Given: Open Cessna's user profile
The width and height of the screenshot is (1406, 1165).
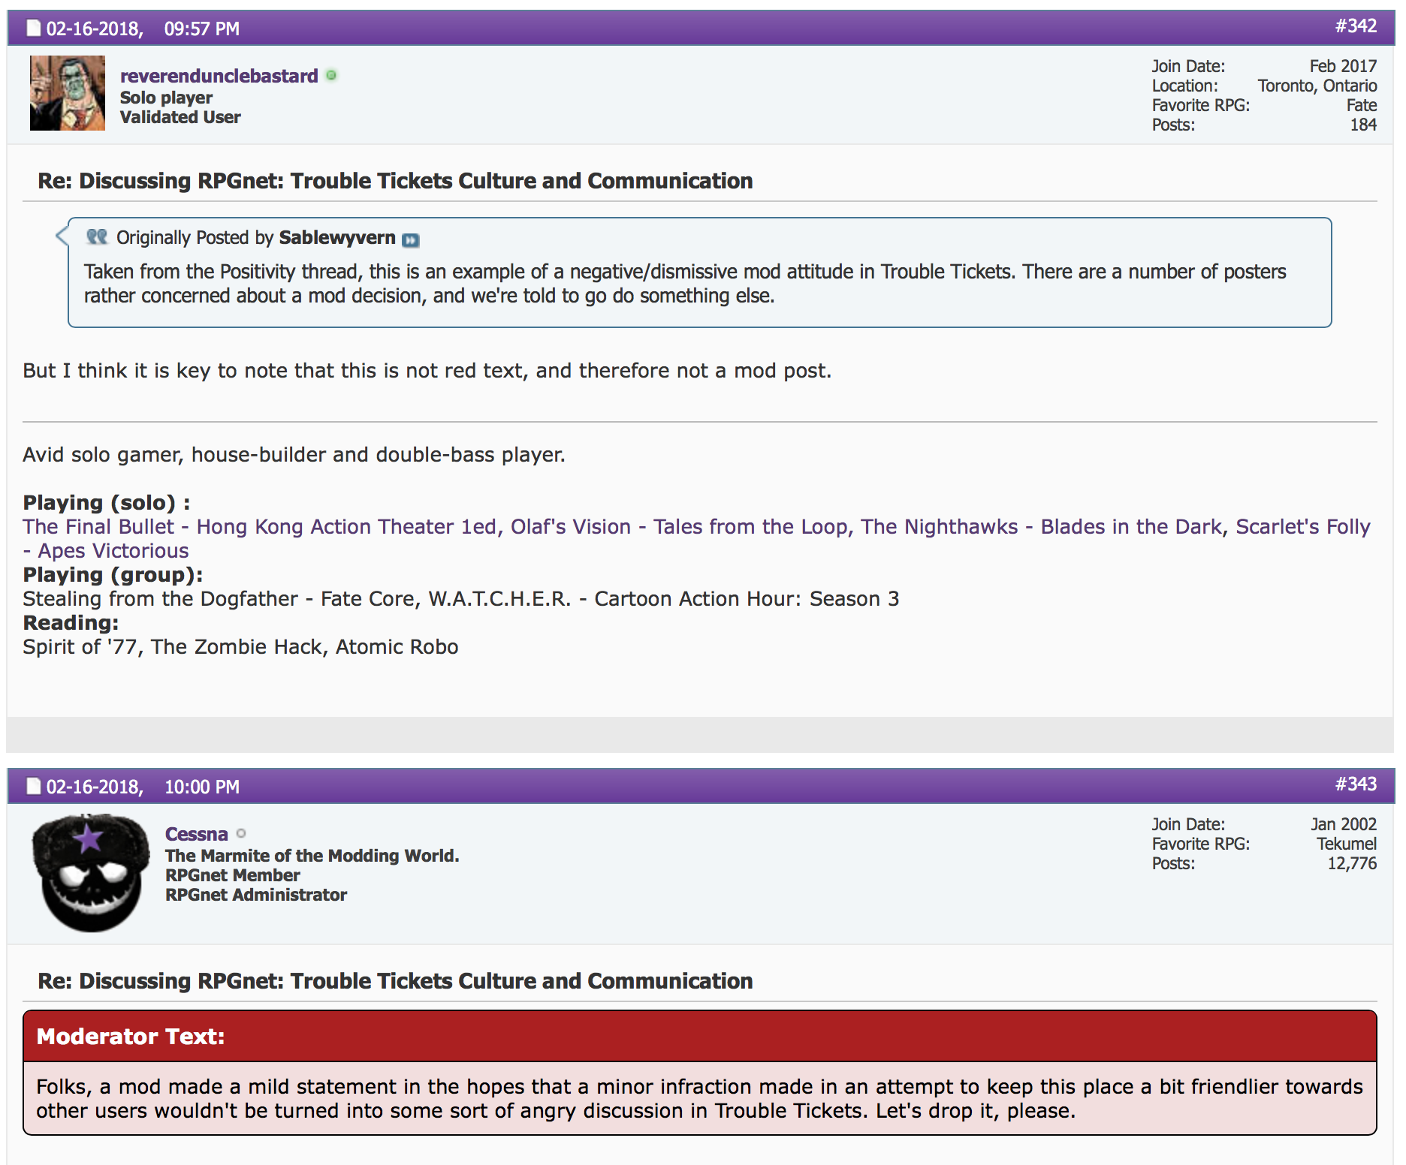Looking at the screenshot, I should 196,834.
